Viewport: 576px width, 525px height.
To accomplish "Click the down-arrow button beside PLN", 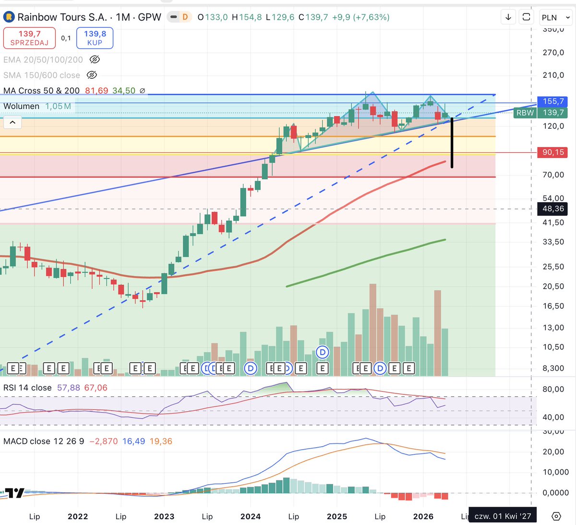I will pos(508,17).
